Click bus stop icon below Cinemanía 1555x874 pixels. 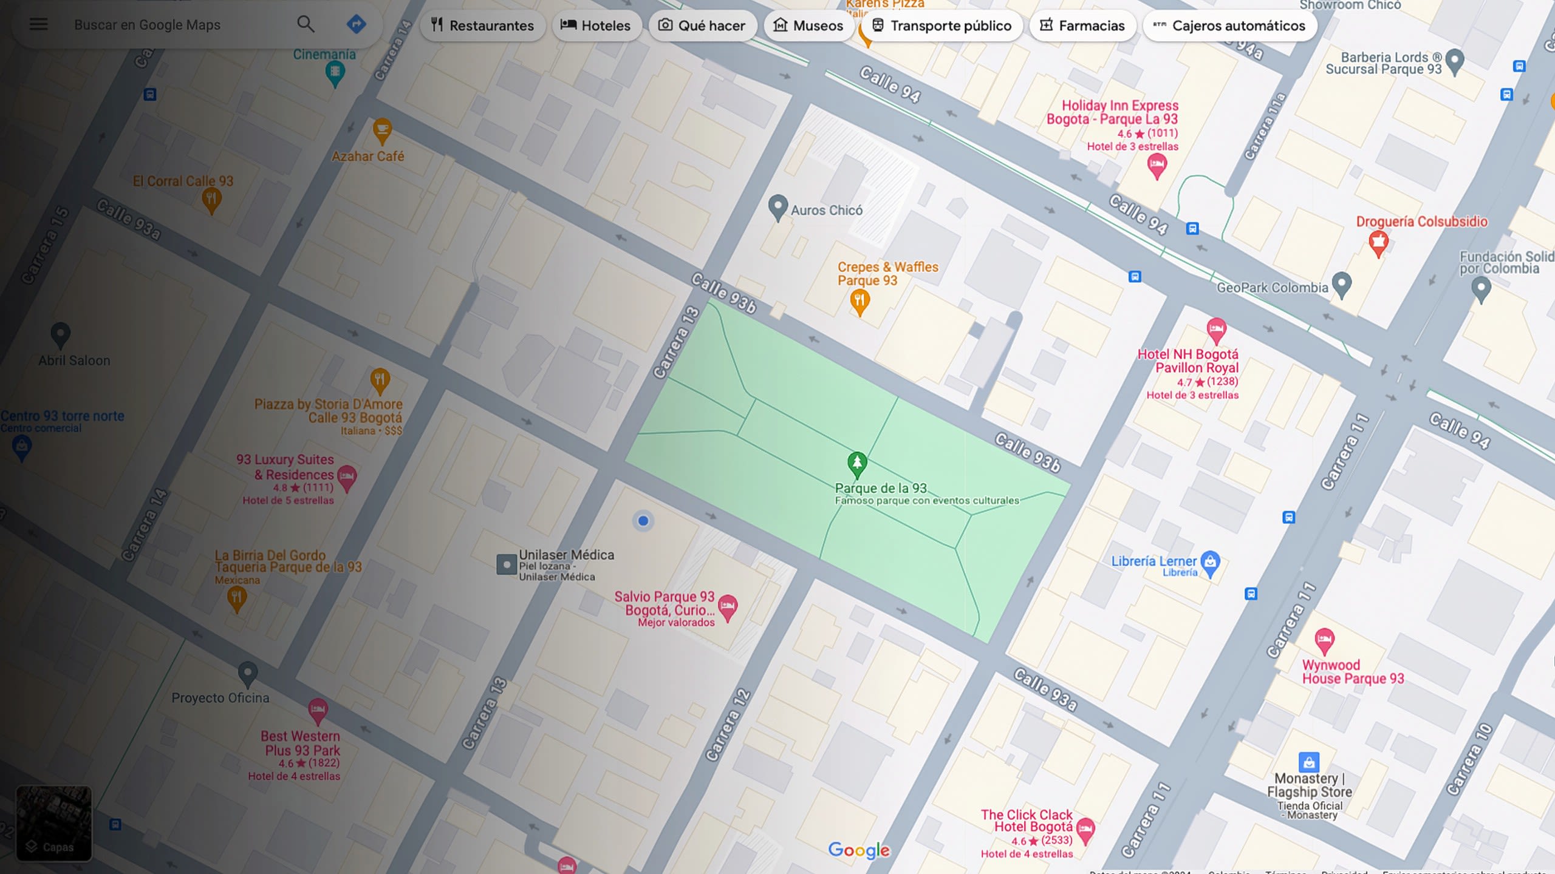pos(150,95)
